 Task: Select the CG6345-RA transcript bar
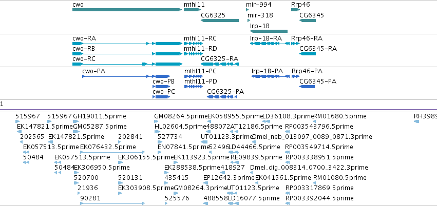(308, 54)
